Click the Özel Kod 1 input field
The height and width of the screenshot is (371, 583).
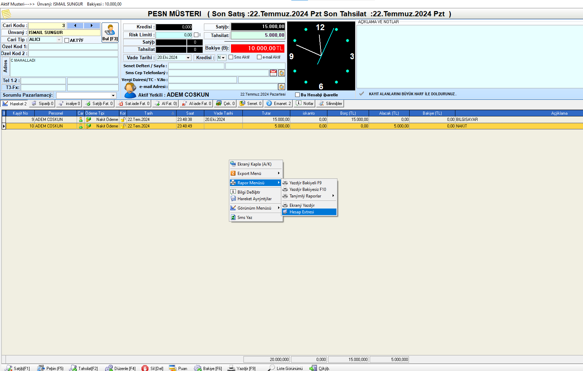click(x=73, y=46)
